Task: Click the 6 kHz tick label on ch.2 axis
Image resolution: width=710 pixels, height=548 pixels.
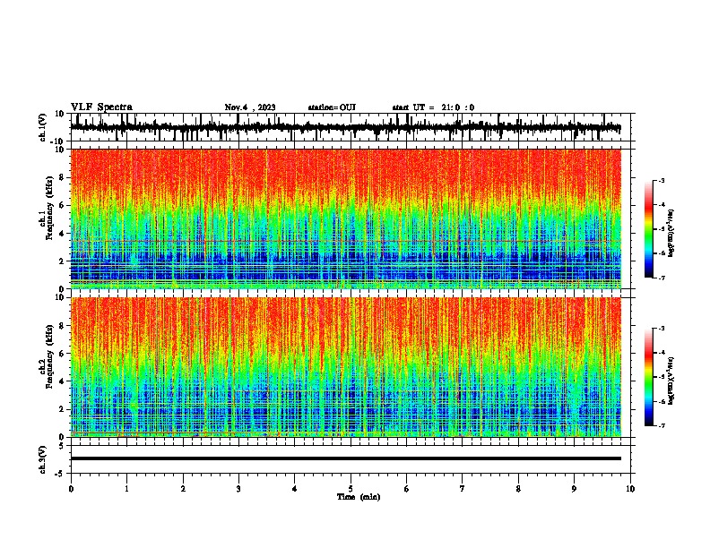Action: coord(63,353)
